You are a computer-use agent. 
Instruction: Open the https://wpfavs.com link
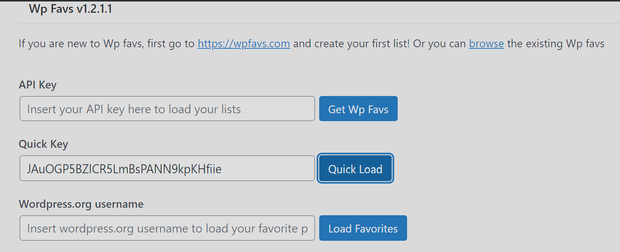244,43
